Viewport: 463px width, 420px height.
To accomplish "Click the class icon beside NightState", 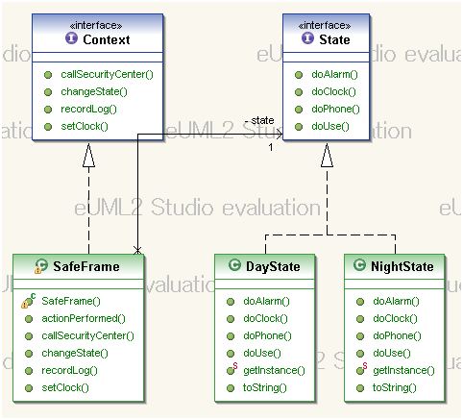I will 359,265.
